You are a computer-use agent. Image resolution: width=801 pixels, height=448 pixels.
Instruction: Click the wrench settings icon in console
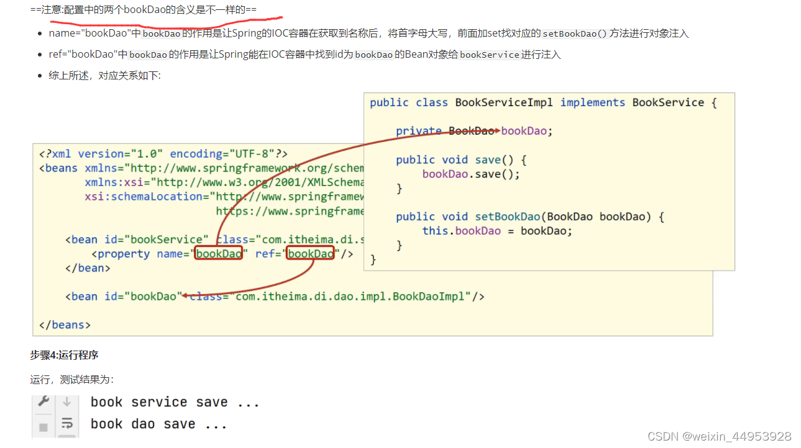[43, 401]
